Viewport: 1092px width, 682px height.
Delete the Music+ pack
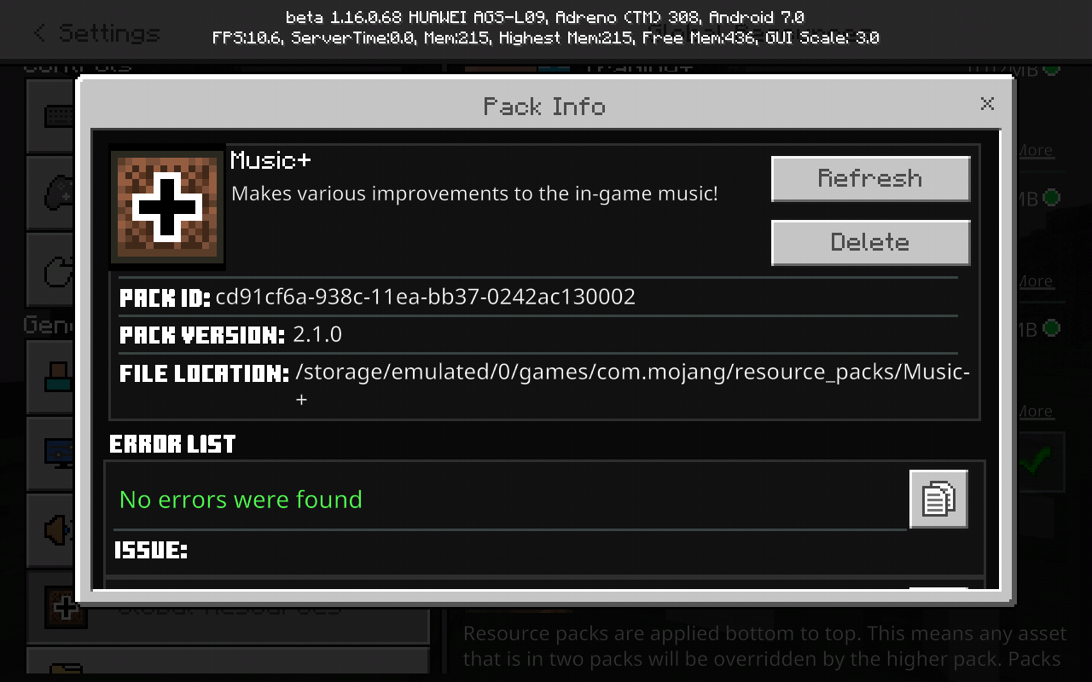[x=870, y=243]
